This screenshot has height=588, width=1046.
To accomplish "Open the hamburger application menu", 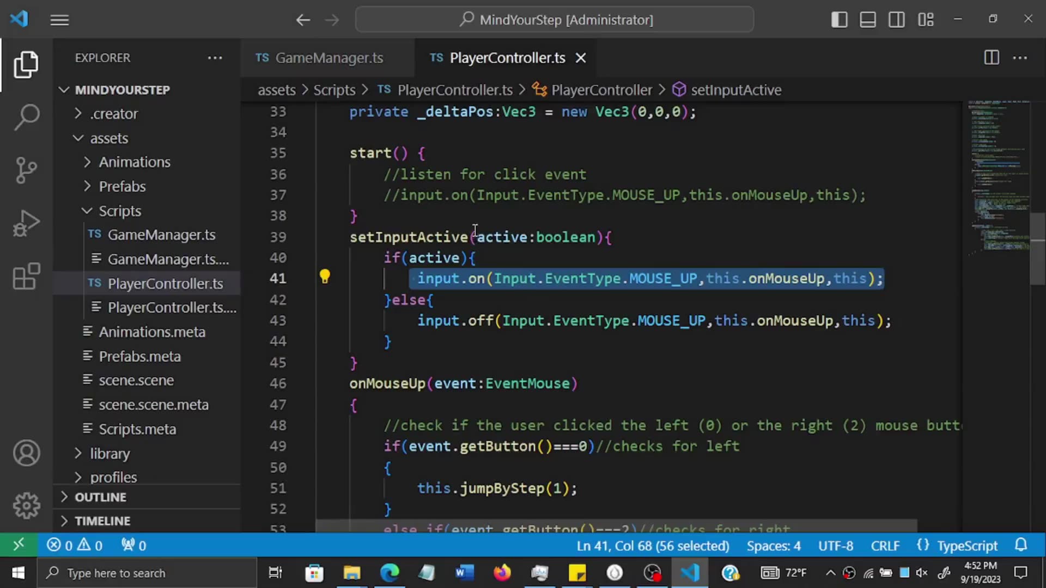I will [59, 20].
